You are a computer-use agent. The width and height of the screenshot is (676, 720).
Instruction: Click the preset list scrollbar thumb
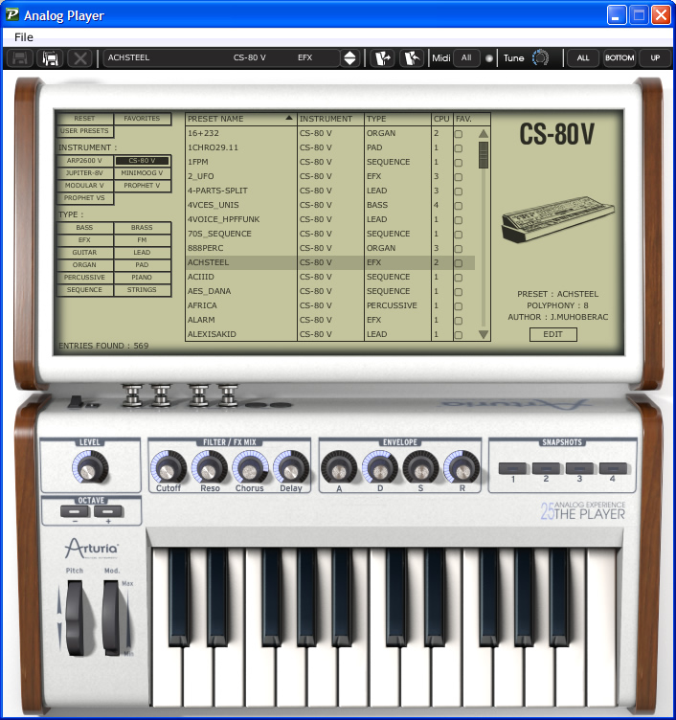coord(484,155)
